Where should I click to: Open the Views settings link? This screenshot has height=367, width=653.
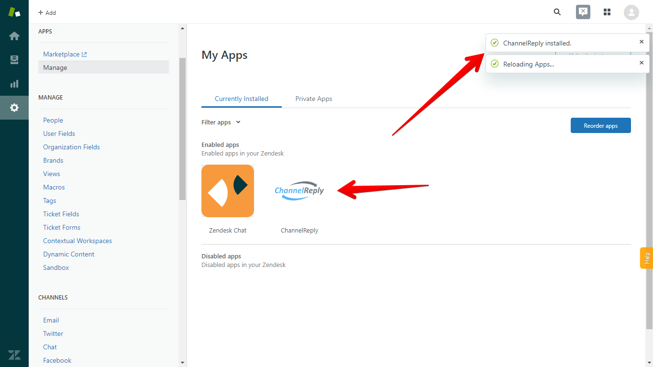coord(52,174)
